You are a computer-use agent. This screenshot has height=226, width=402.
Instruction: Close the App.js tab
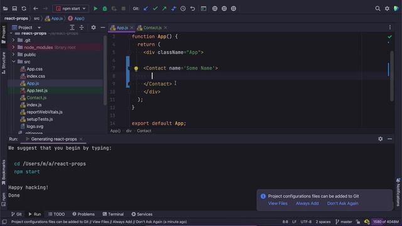coord(132,28)
